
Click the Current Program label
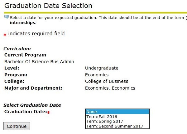point(25,55)
